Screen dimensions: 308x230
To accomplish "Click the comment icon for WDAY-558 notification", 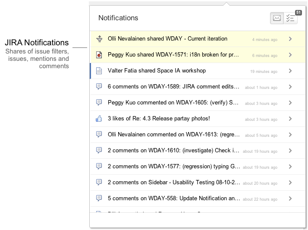I will point(99,198).
